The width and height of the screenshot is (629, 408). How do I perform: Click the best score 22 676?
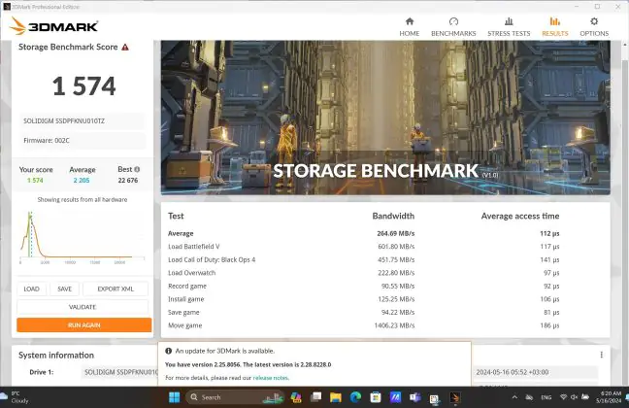128,181
